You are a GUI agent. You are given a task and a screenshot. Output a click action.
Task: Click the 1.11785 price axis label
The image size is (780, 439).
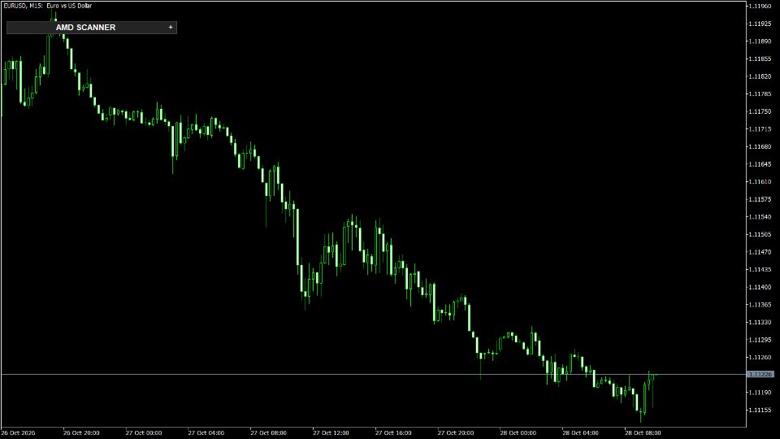760,93
